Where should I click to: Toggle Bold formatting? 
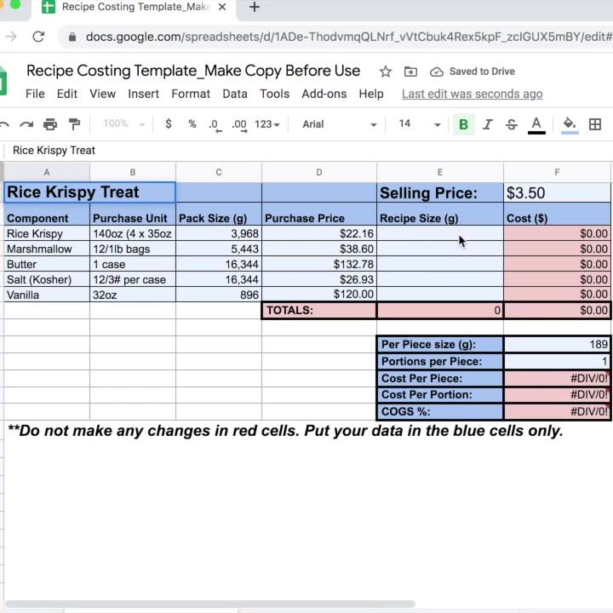point(463,124)
